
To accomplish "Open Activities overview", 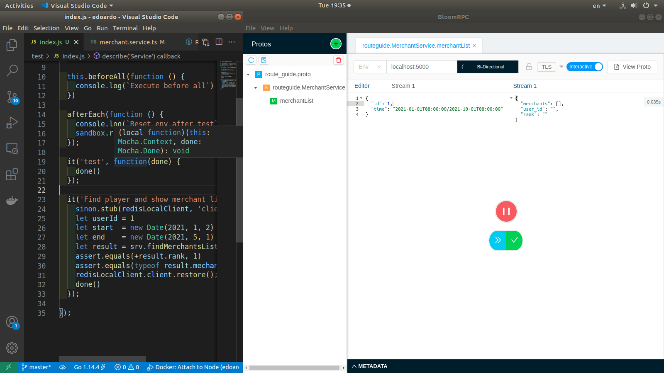I will [19, 5].
